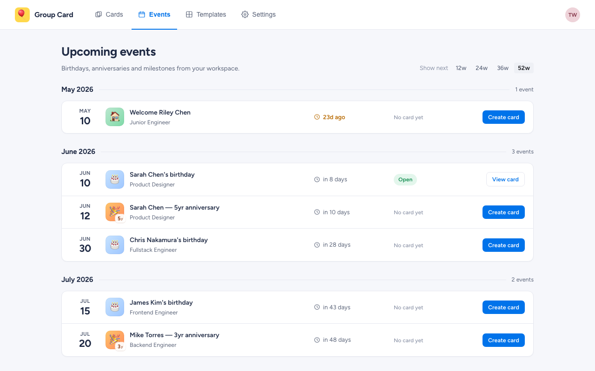Click the Junior Engineer role text
This screenshot has width=595, height=371.
point(150,122)
